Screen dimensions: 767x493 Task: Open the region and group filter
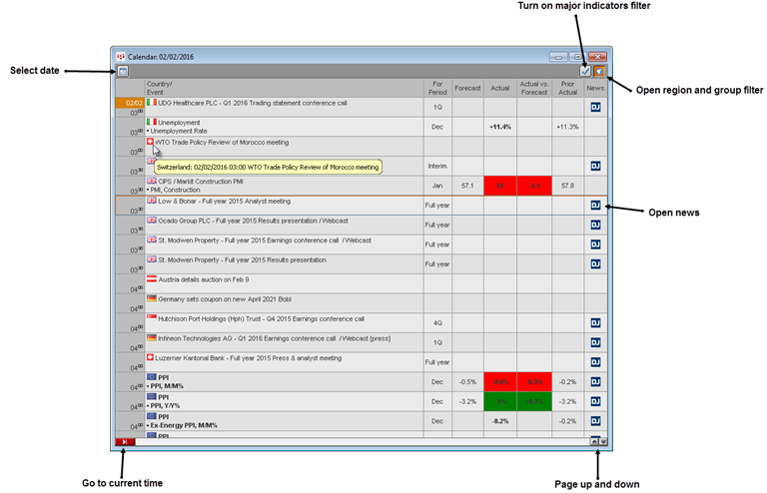pos(599,72)
